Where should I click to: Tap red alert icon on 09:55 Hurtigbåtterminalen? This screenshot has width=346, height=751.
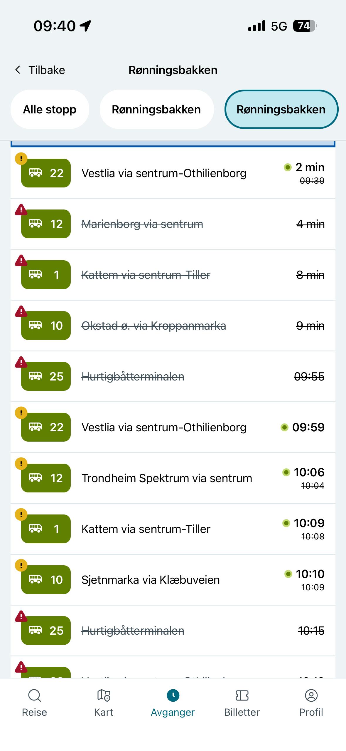pyautogui.click(x=21, y=362)
